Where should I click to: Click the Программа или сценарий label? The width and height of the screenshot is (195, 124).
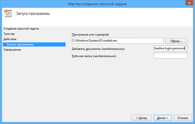point(90,34)
